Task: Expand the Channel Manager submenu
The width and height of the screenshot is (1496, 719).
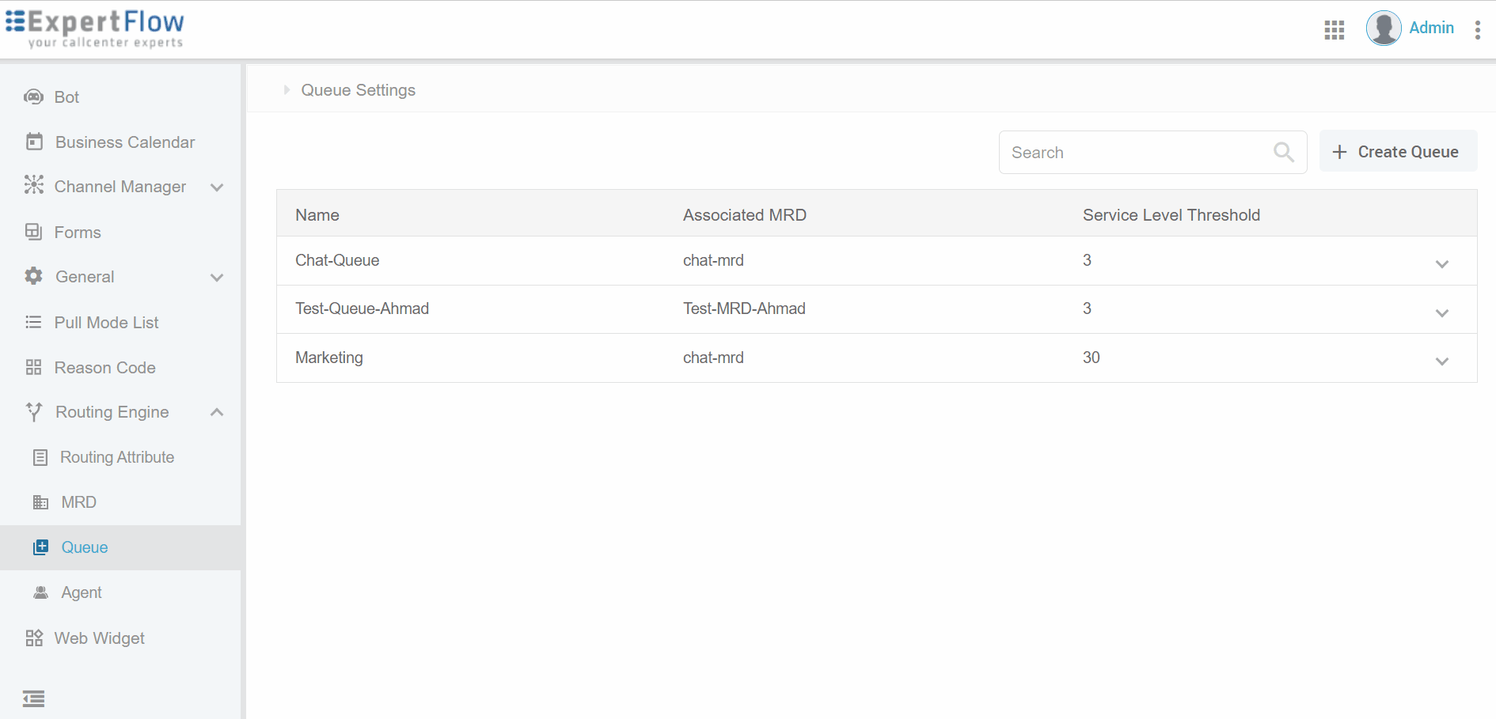Action: coord(217,187)
